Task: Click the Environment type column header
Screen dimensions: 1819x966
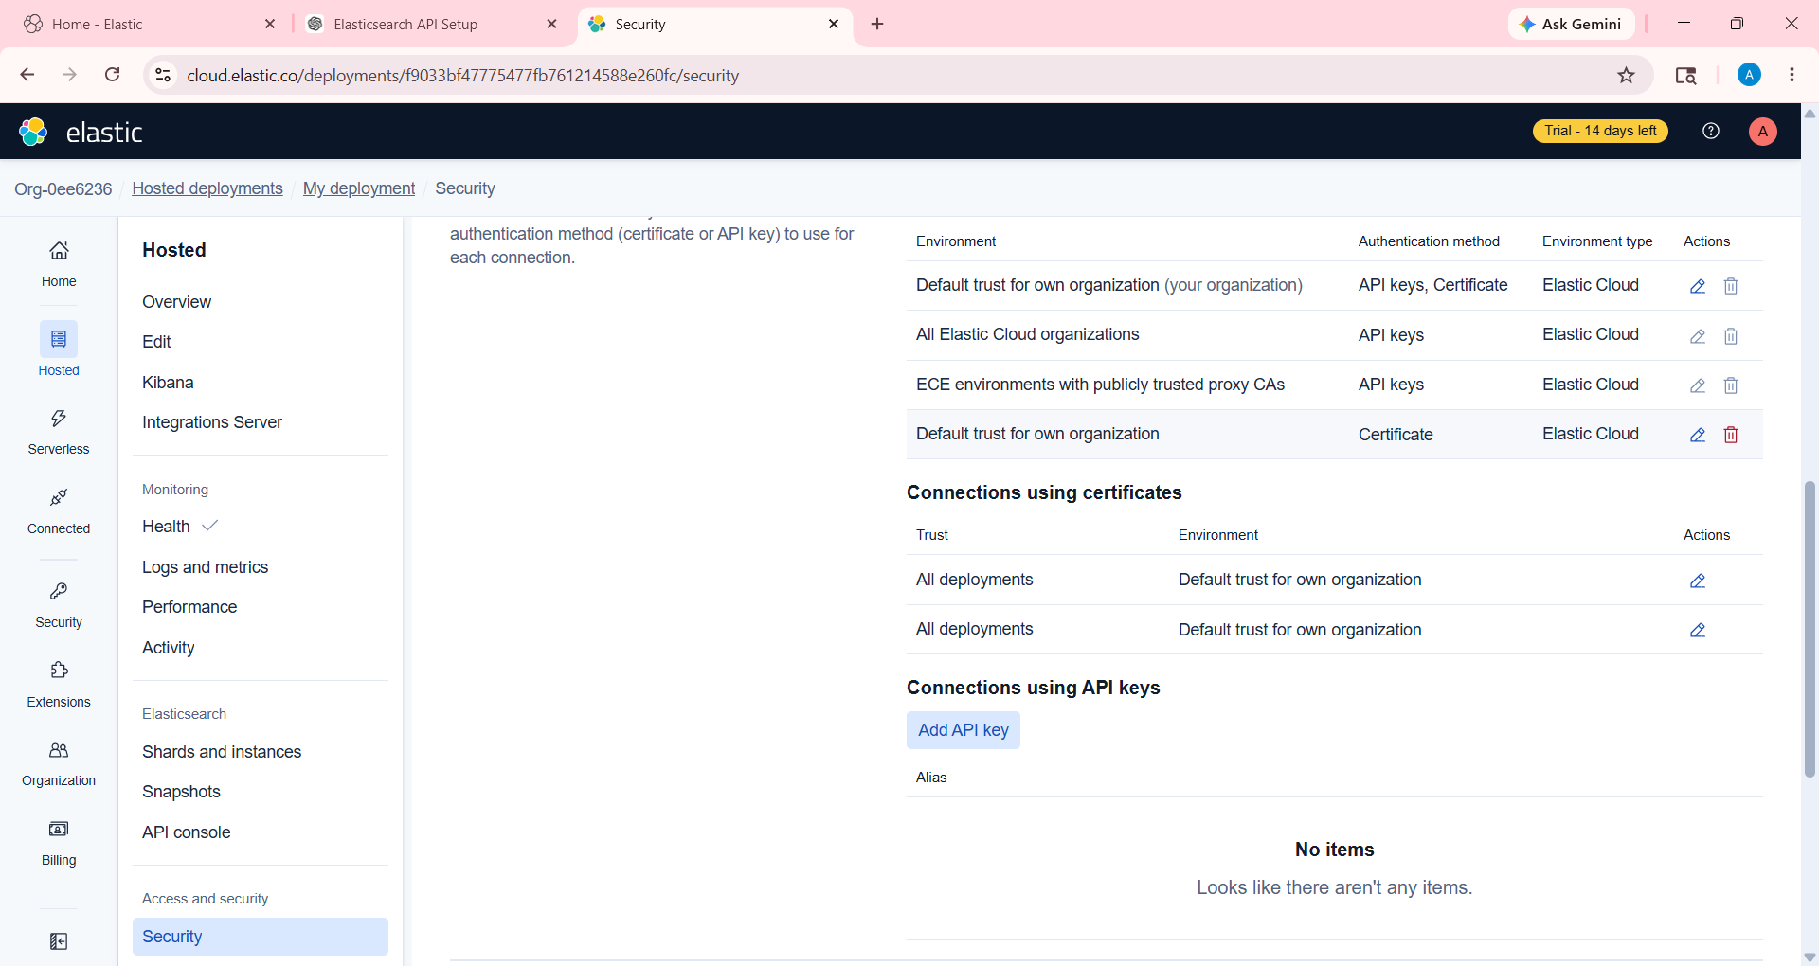Action: tap(1597, 241)
